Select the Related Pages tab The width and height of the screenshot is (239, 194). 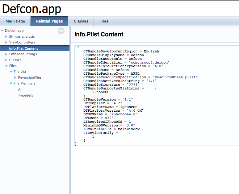pyautogui.click(x=49, y=21)
